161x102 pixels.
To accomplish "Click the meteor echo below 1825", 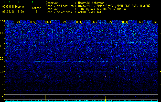I will [x=79, y=76].
